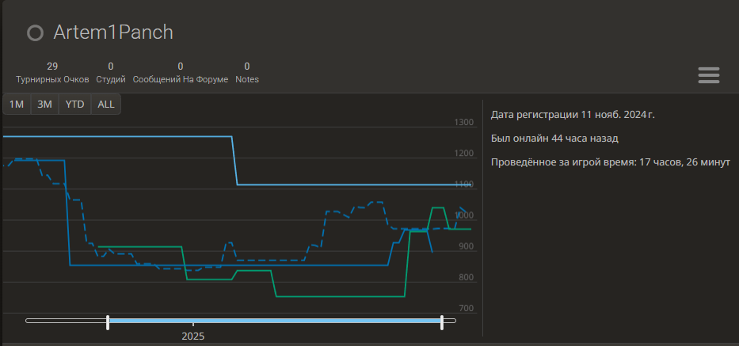Click the text Был онлайн 44 часа назад
Viewport: 739px width, 346px height.
pos(554,139)
